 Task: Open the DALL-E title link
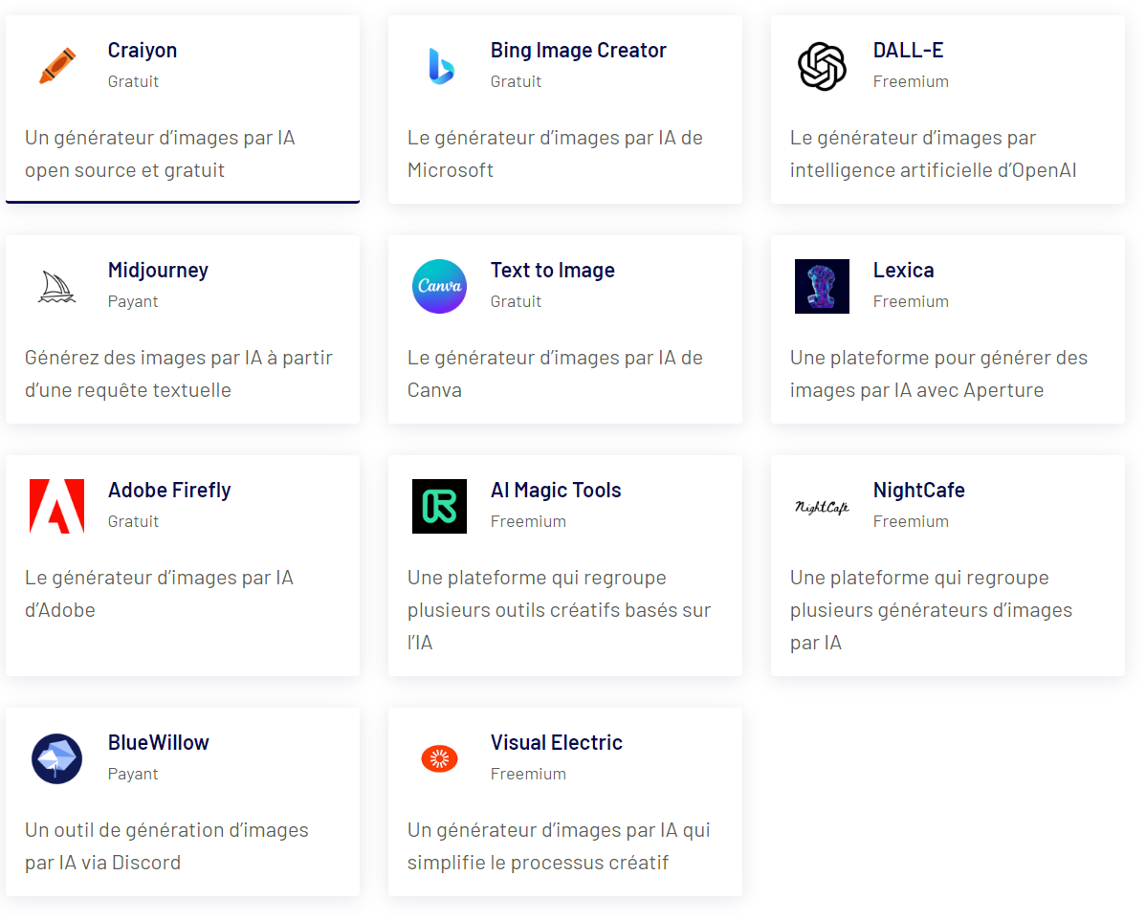click(x=909, y=51)
